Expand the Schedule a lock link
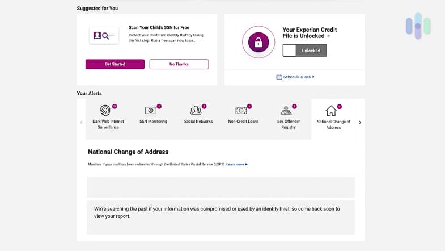The image size is (445, 251). tap(299, 77)
